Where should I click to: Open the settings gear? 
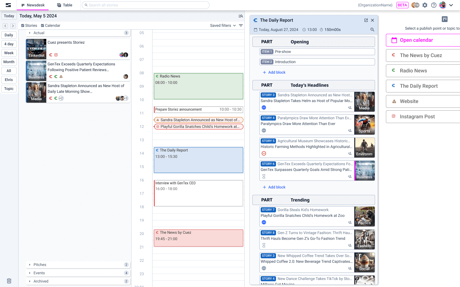pos(425,5)
